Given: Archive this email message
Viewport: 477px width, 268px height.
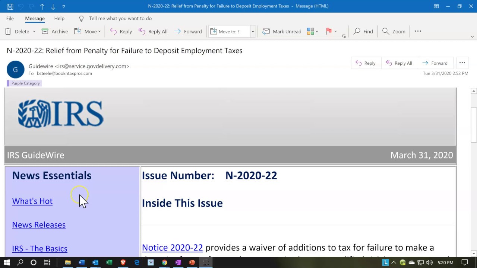Looking at the screenshot, I should click(55, 32).
